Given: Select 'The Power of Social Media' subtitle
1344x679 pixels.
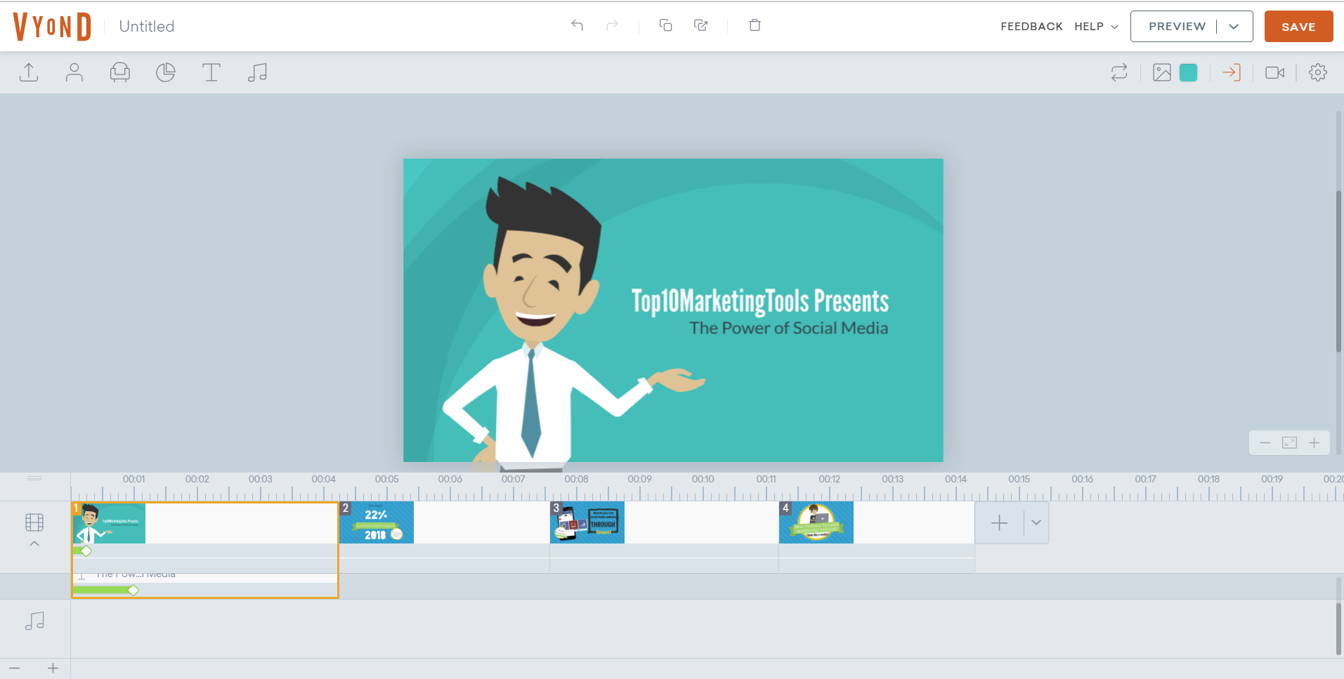Looking at the screenshot, I should (x=788, y=328).
